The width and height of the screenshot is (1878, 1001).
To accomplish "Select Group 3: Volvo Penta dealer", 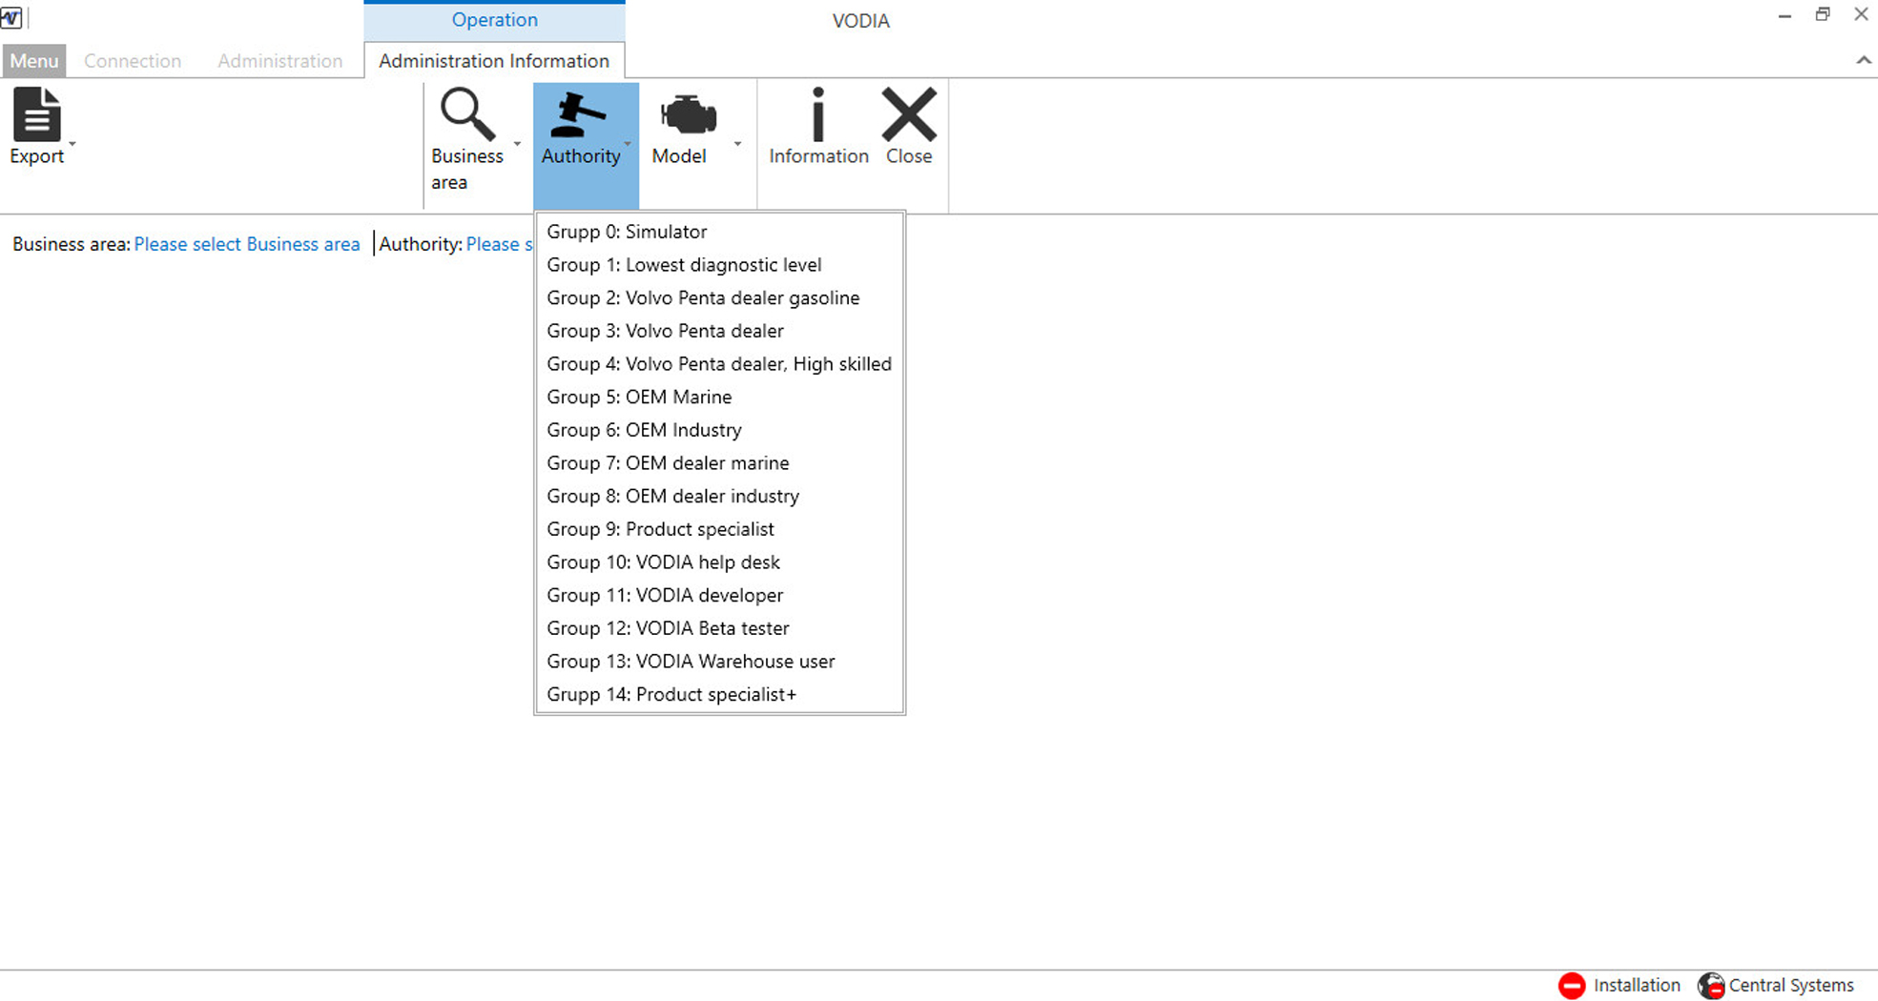I will [665, 331].
